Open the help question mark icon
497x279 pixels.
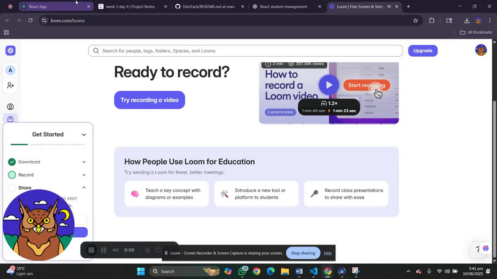tap(478, 250)
